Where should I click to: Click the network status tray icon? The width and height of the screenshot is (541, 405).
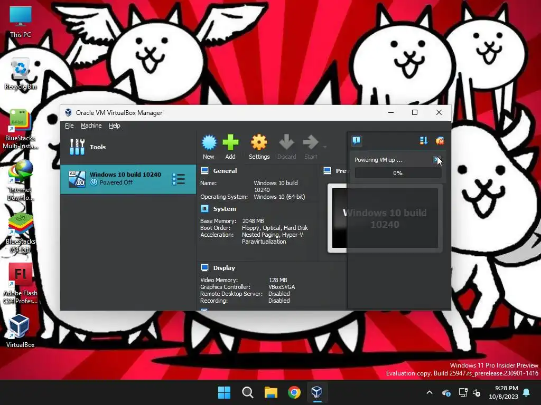tap(463, 392)
